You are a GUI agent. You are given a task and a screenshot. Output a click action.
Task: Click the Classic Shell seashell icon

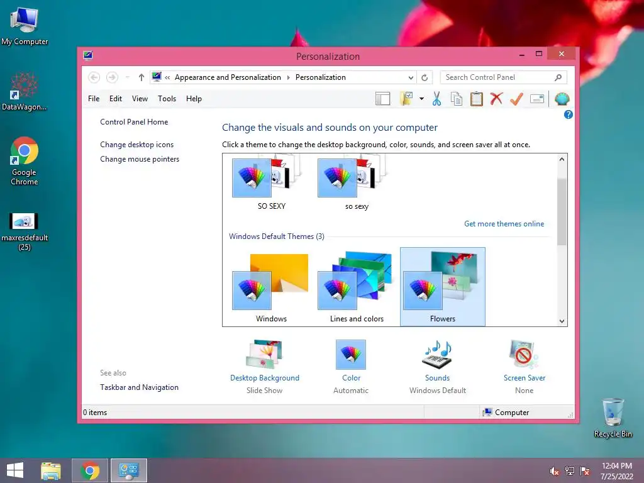562,99
